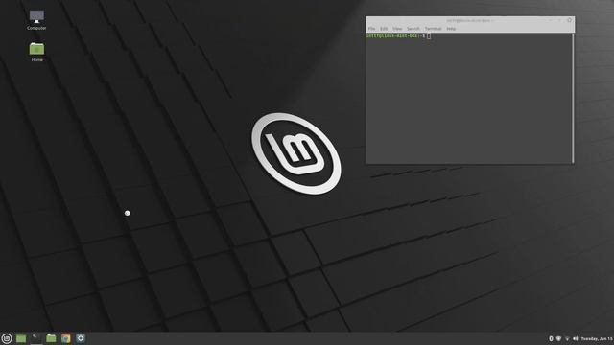Open the panel clock showing Tuesday date

click(x=597, y=338)
